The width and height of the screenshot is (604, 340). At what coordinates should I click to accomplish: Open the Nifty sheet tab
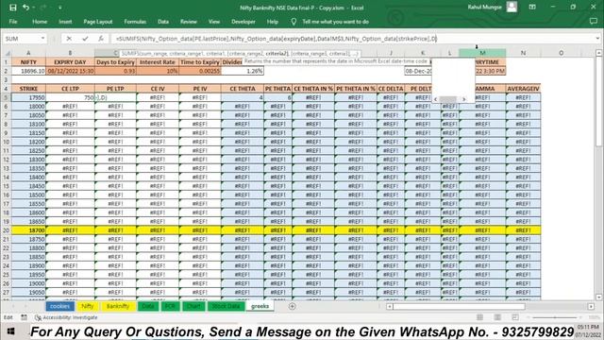click(88, 306)
